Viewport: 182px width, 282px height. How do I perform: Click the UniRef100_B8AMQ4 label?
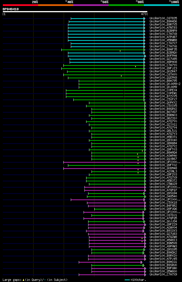pos(163,153)
